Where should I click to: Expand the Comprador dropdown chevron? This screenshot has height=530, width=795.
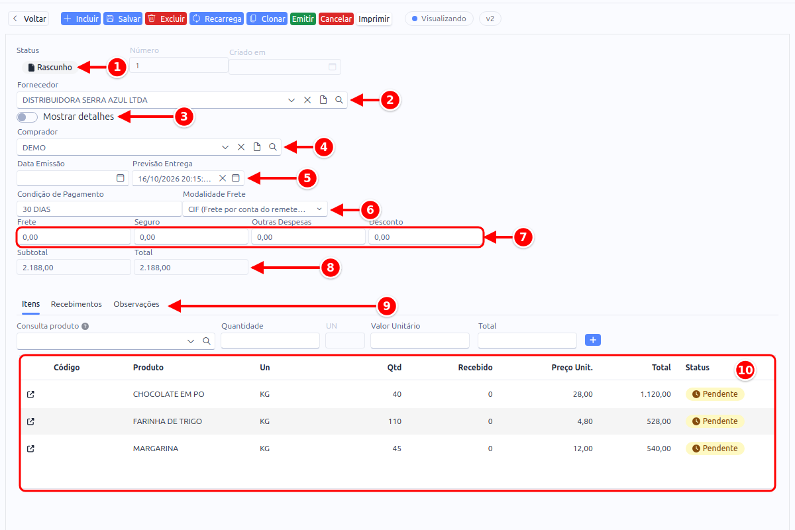(225, 147)
